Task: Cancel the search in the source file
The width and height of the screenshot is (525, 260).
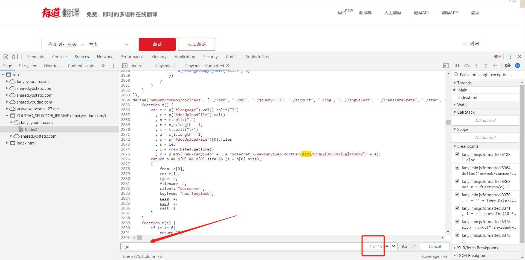Action: (434, 246)
